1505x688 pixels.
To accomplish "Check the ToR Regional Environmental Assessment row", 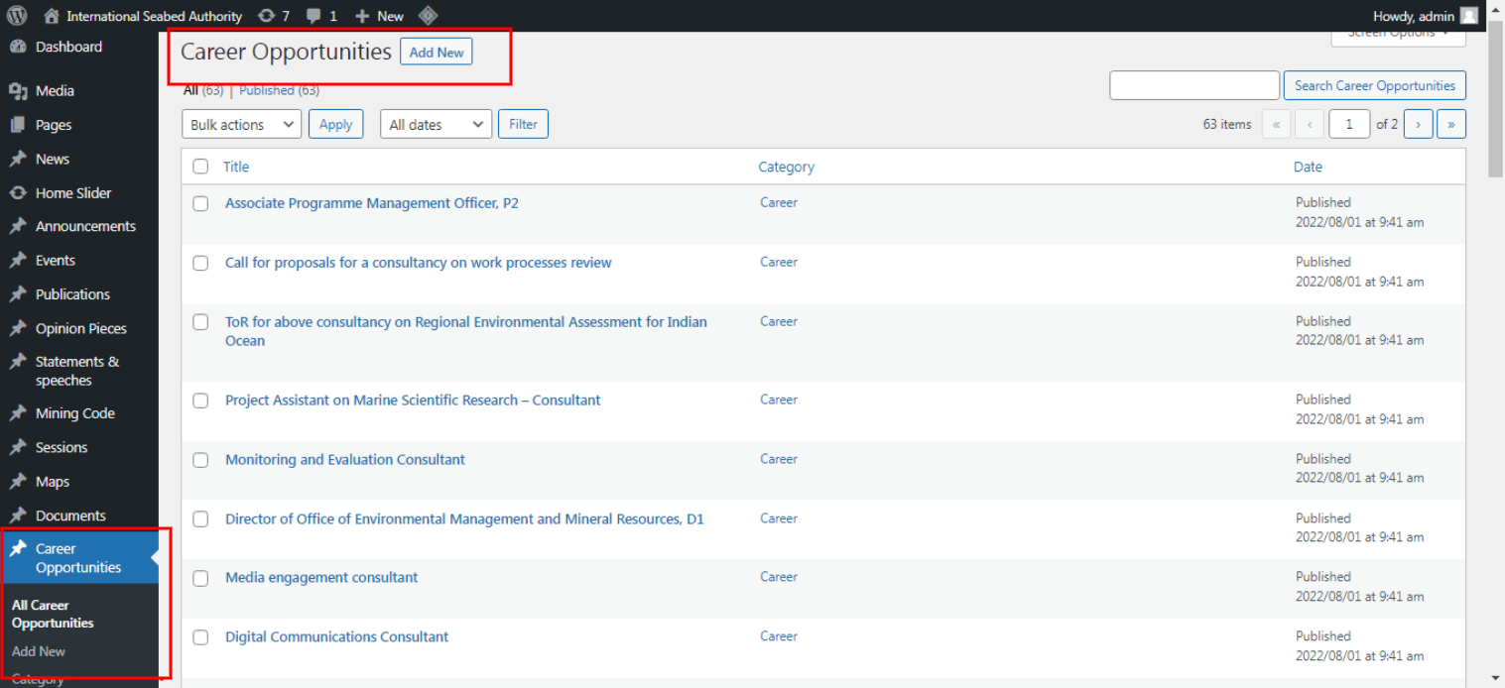I will pyautogui.click(x=200, y=322).
